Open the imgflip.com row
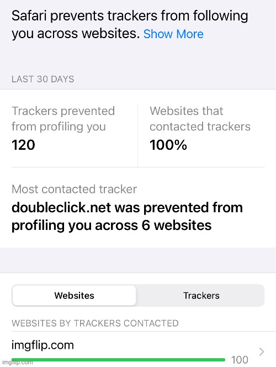Image resolution: width=276 pixels, height=367 pixels. pyautogui.click(x=138, y=350)
